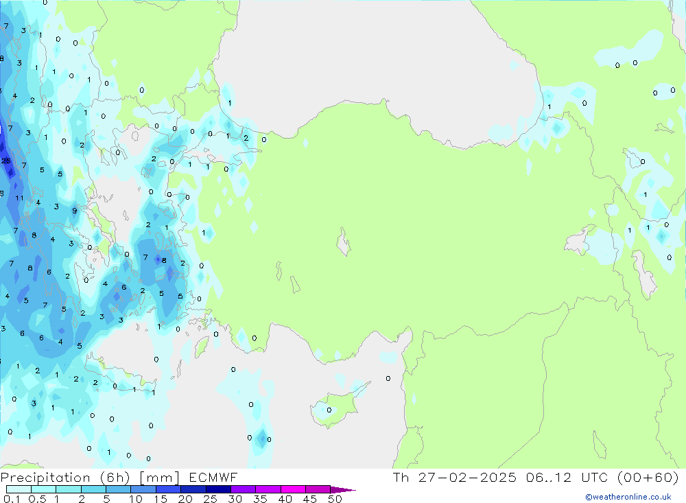Click the above-50 arrow tip of the legend
The image size is (686, 503).
click(343, 490)
